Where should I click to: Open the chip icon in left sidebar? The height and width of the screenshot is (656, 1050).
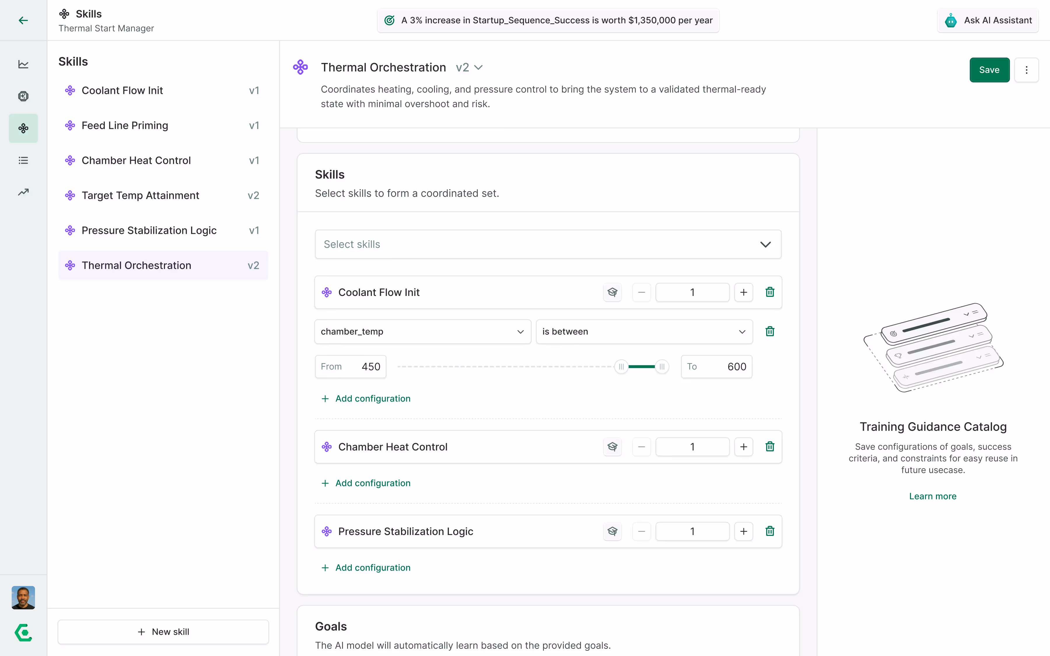(x=23, y=96)
